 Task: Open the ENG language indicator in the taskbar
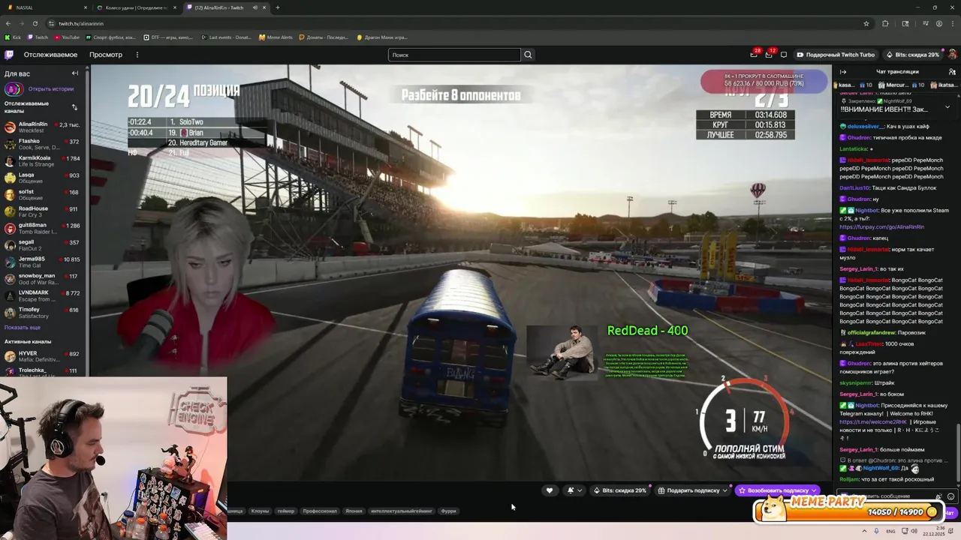click(x=890, y=531)
